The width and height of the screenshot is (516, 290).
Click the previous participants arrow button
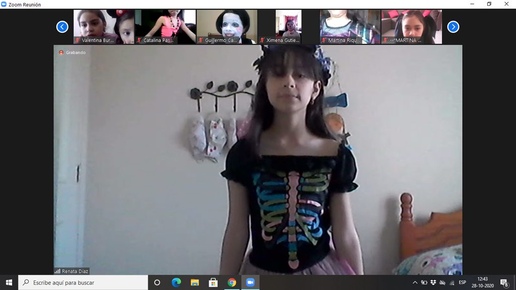[62, 27]
